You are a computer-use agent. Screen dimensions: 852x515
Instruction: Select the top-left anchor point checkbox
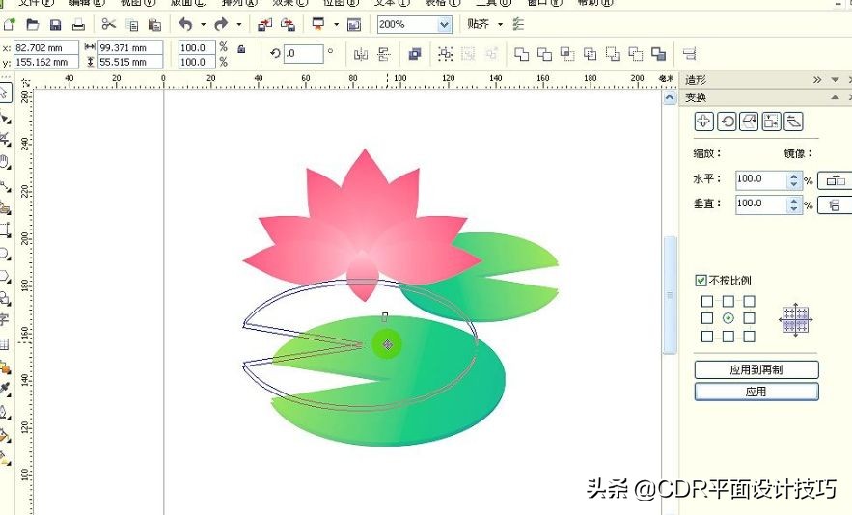707,301
